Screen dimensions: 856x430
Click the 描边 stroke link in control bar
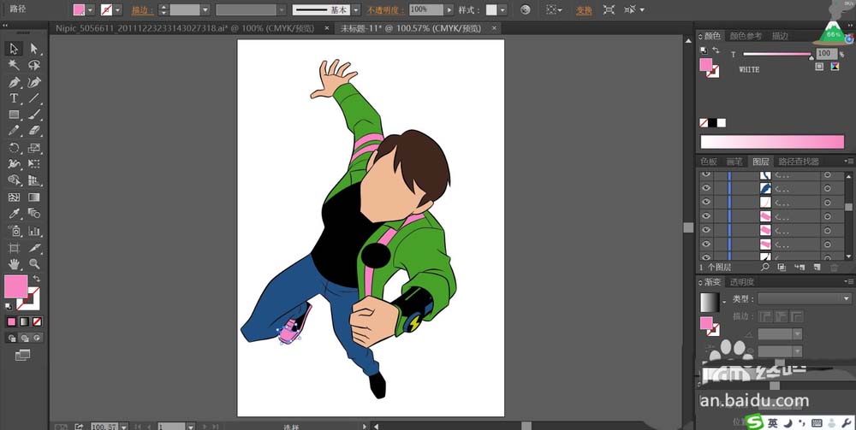coord(143,9)
